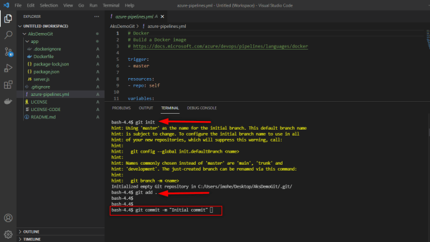This screenshot has height=242, width=430.
Task: Click the '- master' line in editor
Action: click(138, 65)
